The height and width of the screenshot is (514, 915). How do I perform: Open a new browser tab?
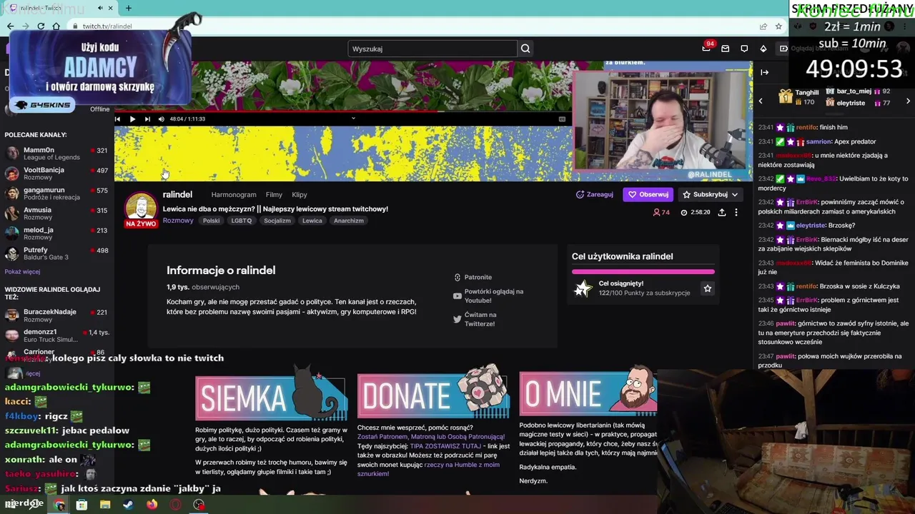tap(129, 8)
